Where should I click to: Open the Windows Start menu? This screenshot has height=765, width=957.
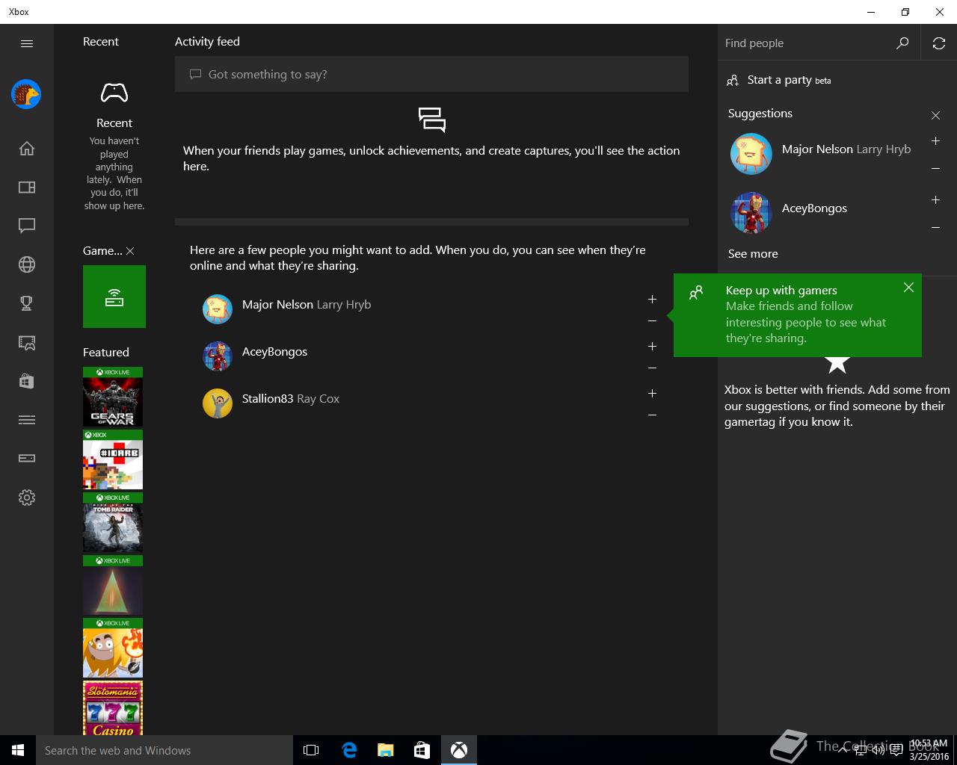[x=18, y=750]
